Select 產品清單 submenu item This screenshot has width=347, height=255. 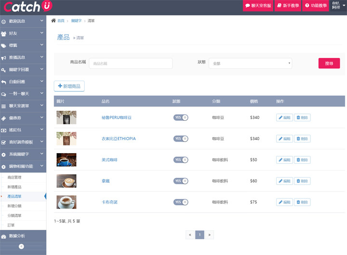click(x=14, y=197)
